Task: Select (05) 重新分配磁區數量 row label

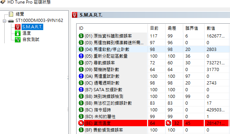Action: point(106,56)
